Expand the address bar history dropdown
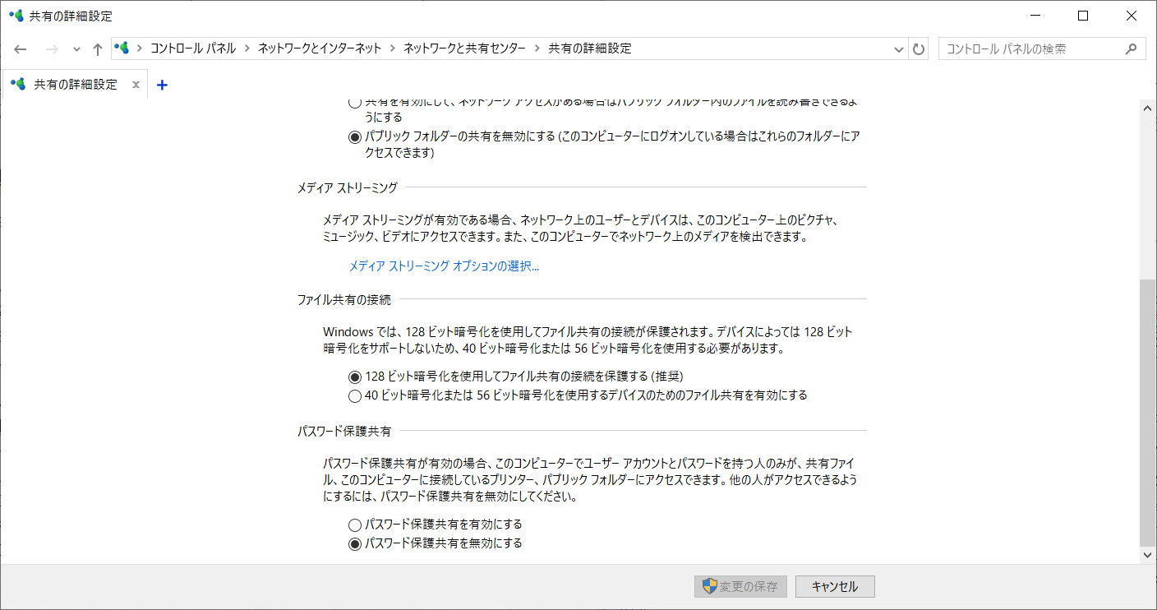This screenshot has width=1157, height=610. click(899, 49)
